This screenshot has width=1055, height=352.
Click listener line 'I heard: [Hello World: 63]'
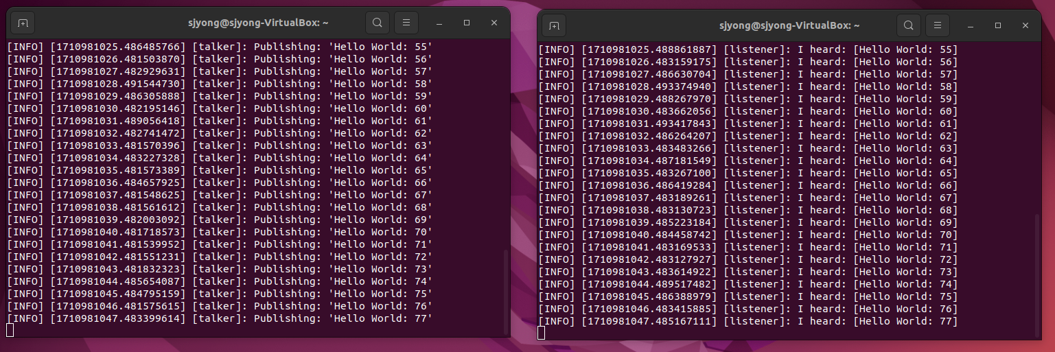pos(747,148)
